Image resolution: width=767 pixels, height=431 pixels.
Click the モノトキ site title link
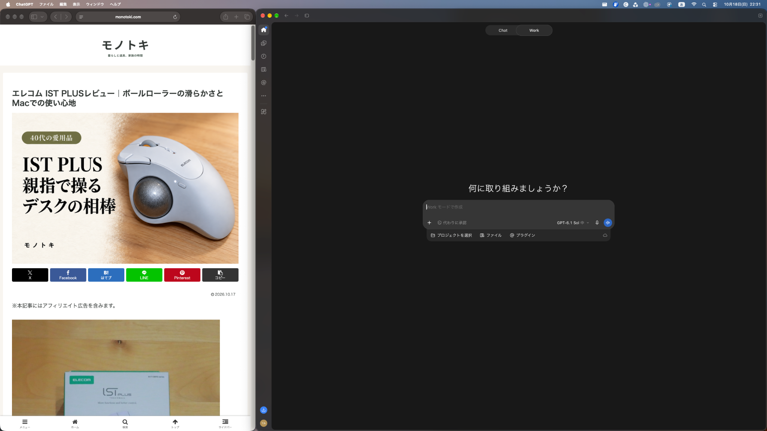(125, 45)
